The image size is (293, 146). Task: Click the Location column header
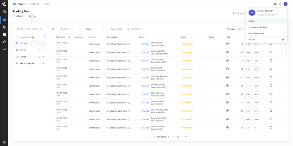pos(92,37)
